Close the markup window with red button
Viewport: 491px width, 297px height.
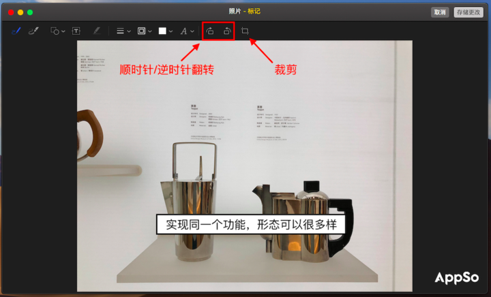point(11,12)
